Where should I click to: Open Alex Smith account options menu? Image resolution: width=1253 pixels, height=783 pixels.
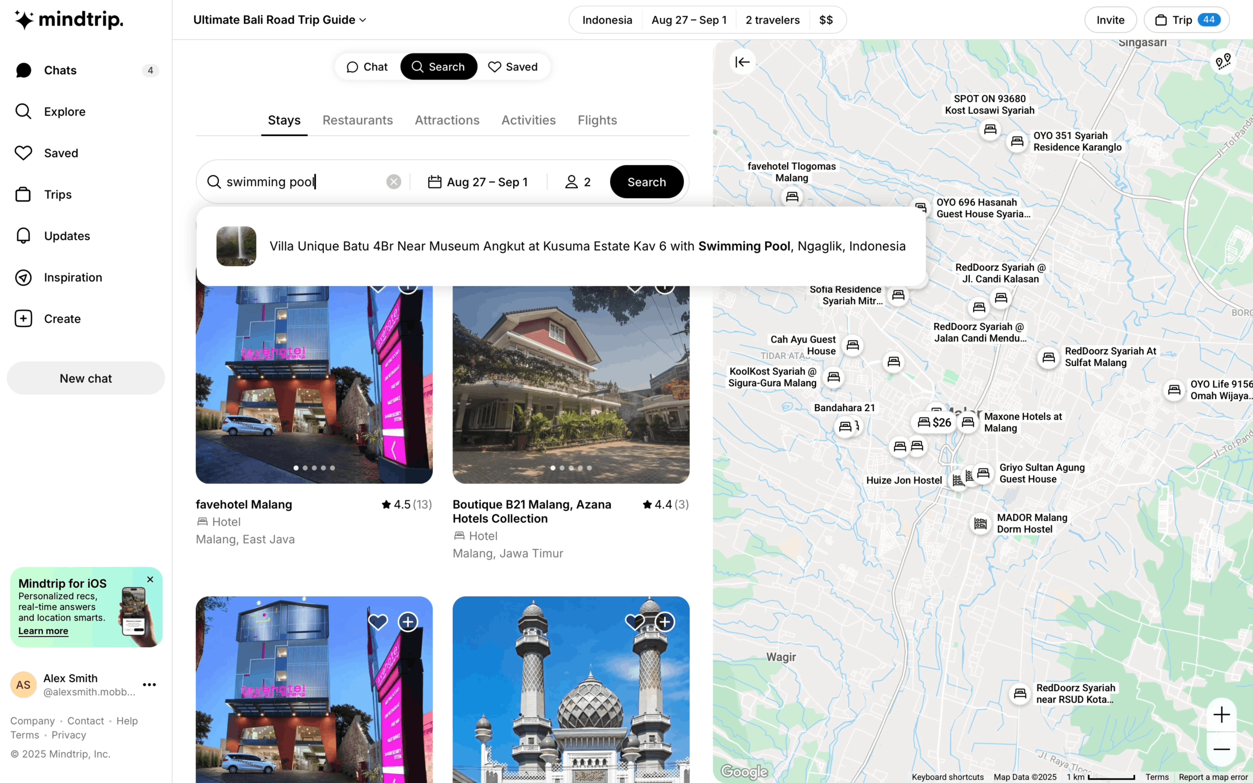click(x=149, y=684)
